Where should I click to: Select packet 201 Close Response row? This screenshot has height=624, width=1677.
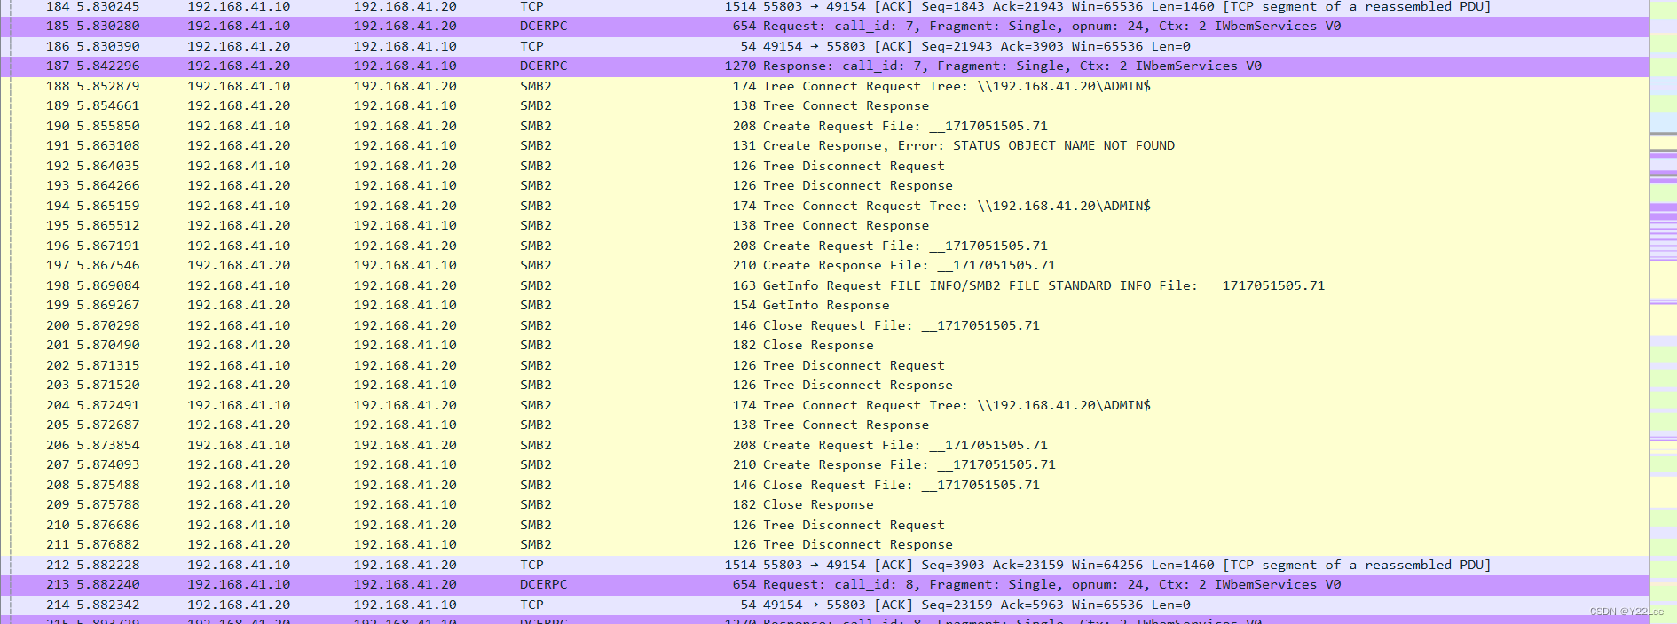[825, 346]
